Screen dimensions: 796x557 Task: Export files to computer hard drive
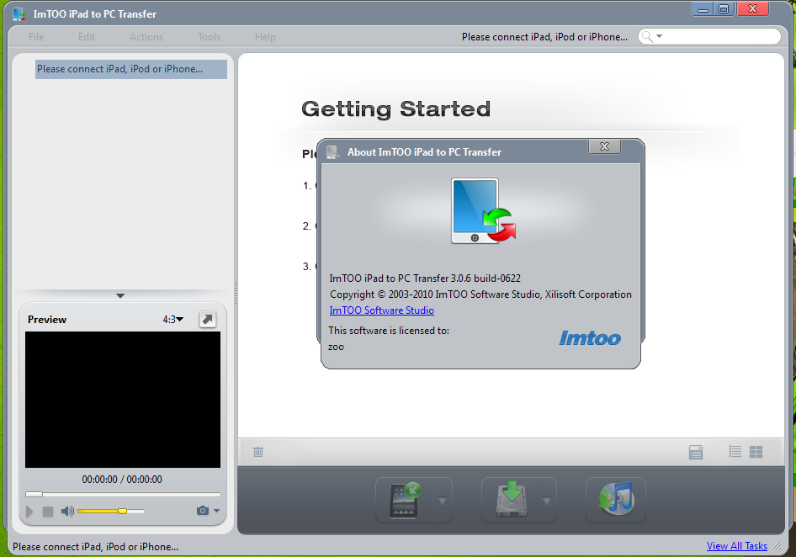point(510,500)
